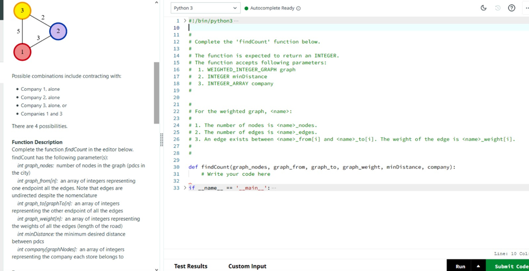Open the arrow menu next to Run
This screenshot has width=529, height=271.
click(478, 266)
